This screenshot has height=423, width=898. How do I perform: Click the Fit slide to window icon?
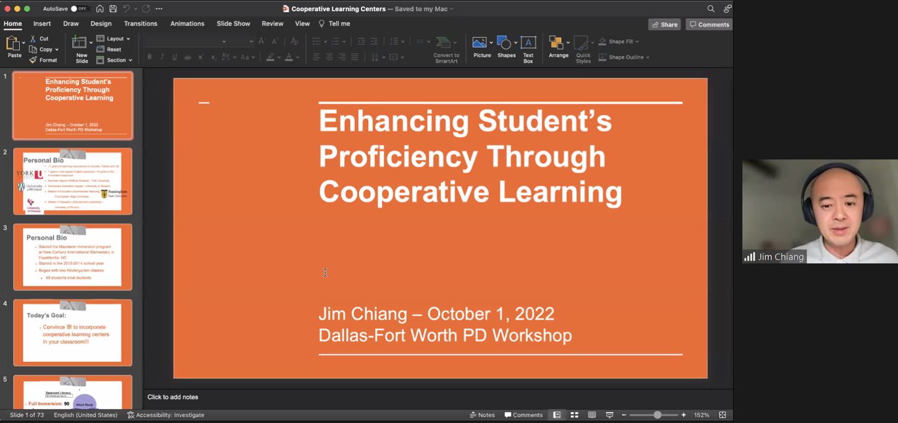coord(722,415)
